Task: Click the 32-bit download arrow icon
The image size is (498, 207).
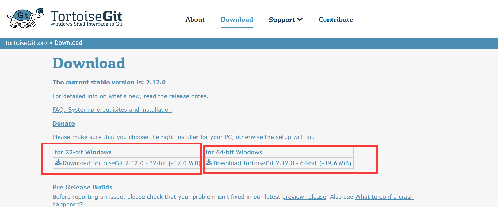Action: (58, 163)
